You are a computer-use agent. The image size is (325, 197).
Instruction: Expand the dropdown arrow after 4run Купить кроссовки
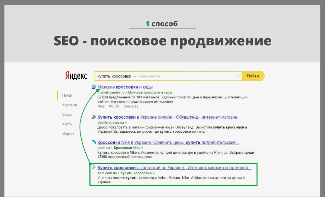(154, 173)
